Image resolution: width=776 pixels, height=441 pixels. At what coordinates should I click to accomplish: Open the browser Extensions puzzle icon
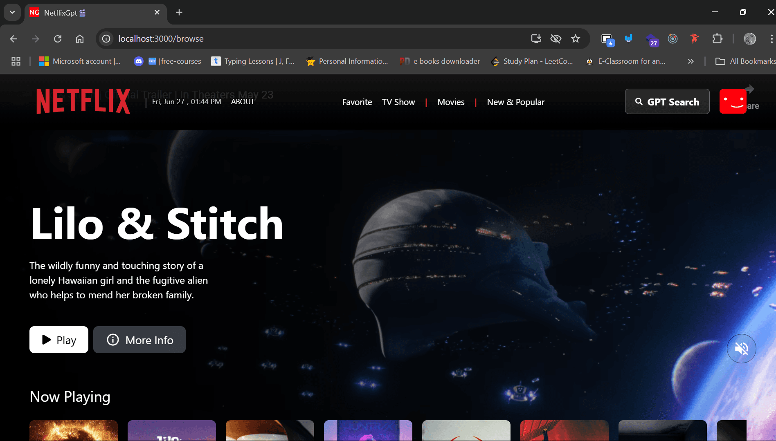[x=717, y=38]
